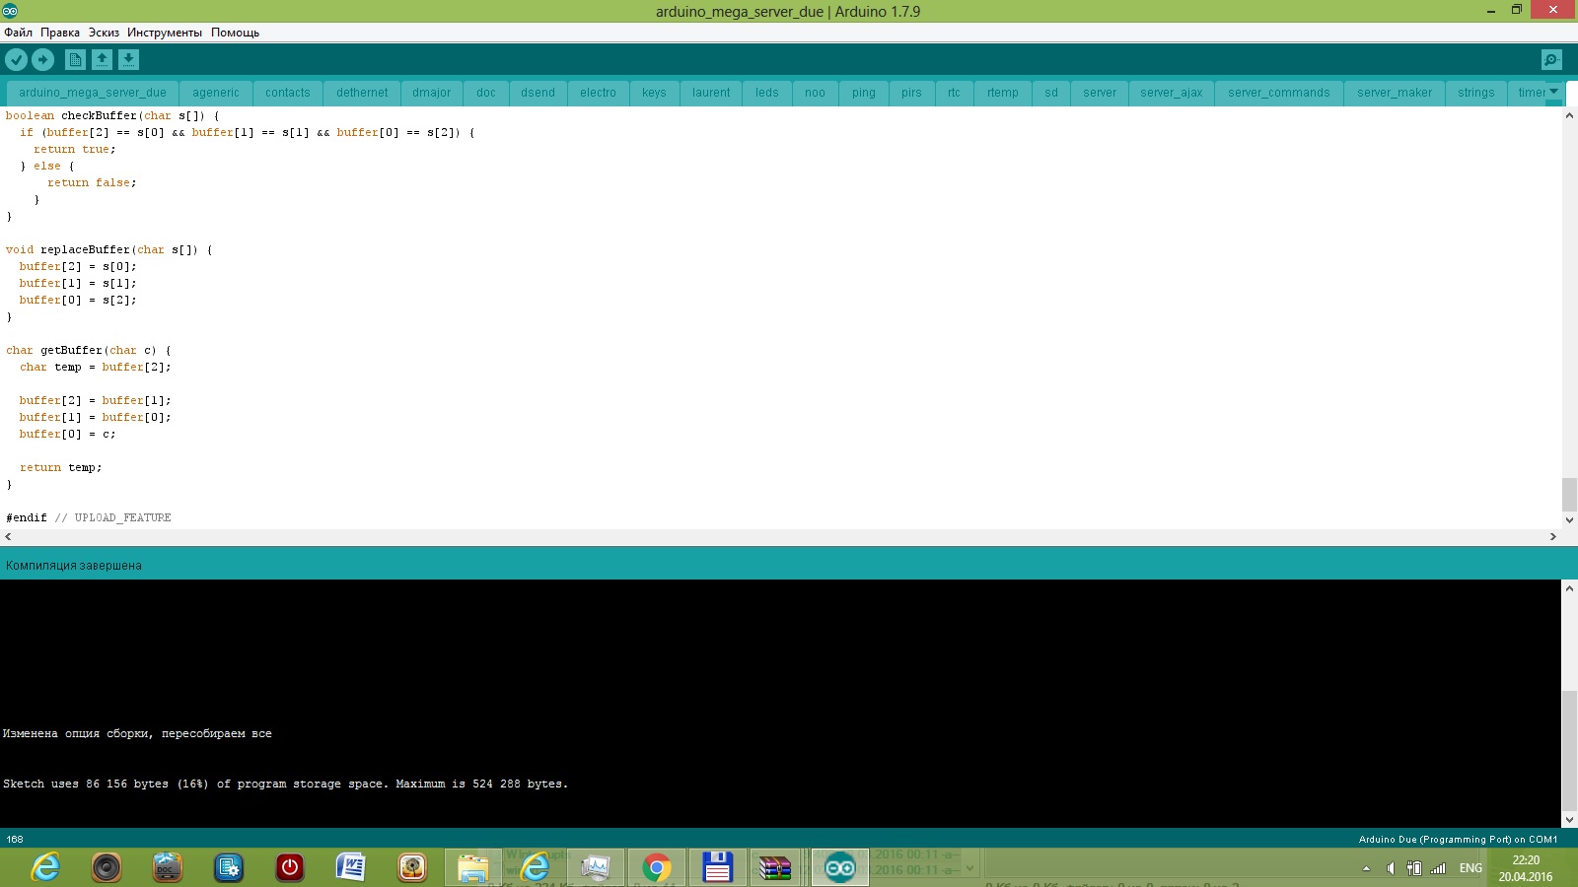
Task: Click the 'Компиляция завершена' status message
Action: pos(74,566)
